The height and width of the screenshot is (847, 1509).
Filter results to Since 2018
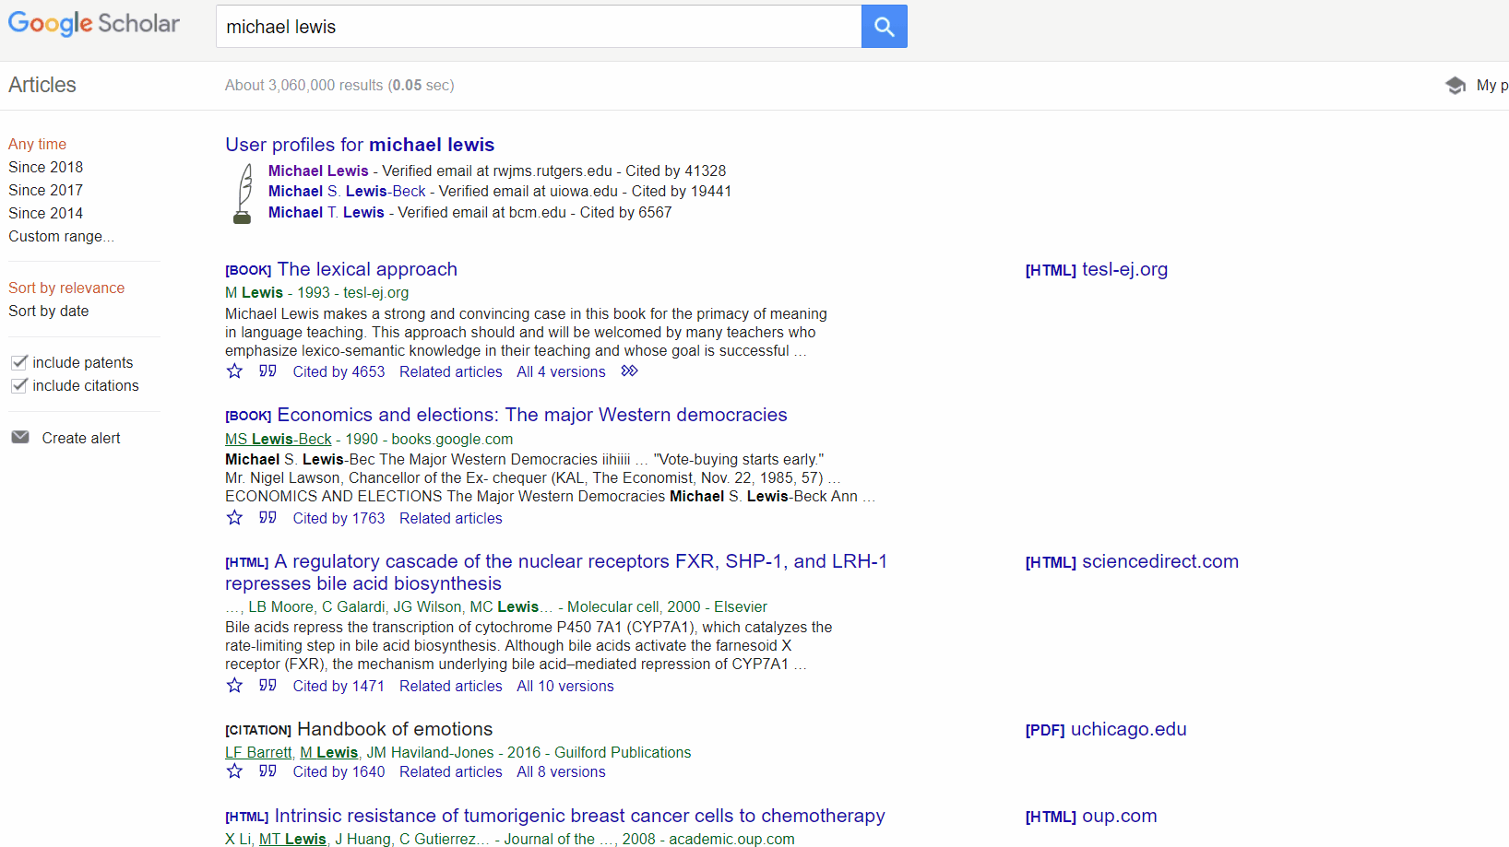(x=45, y=167)
